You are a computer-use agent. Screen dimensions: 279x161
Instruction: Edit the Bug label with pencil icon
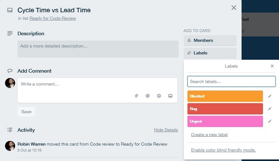(270, 108)
